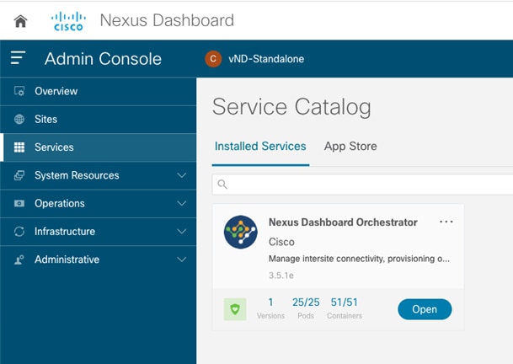Click the Cisco logo

[68, 21]
